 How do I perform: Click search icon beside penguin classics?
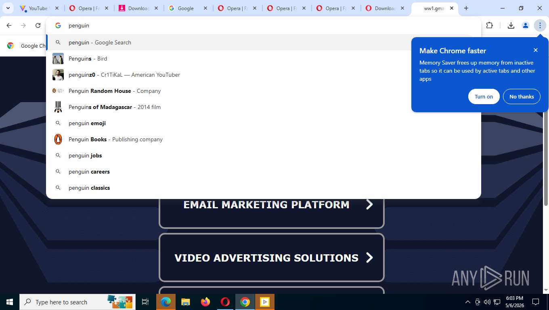pyautogui.click(x=58, y=188)
